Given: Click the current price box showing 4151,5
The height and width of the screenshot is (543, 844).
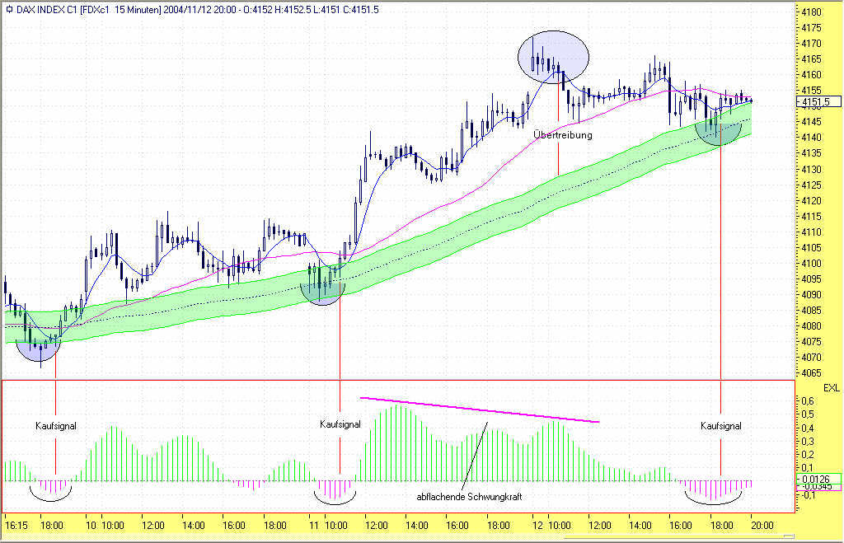Looking at the screenshot, I should point(818,101).
